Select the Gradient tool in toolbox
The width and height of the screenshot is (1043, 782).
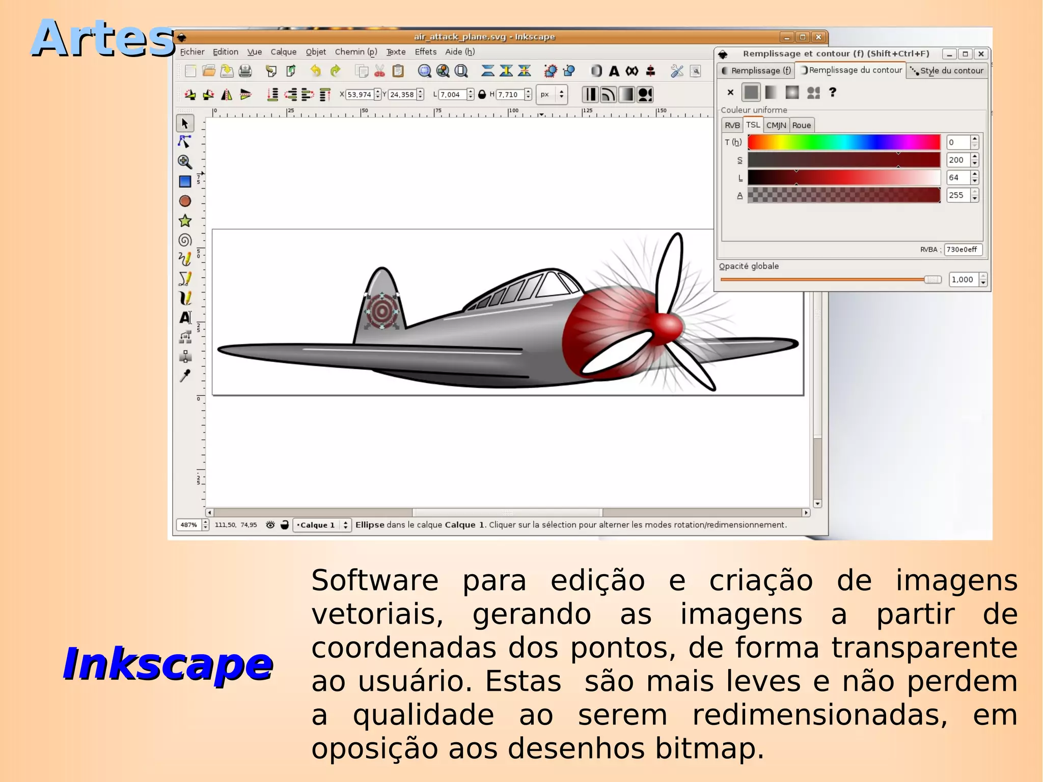[x=185, y=356]
